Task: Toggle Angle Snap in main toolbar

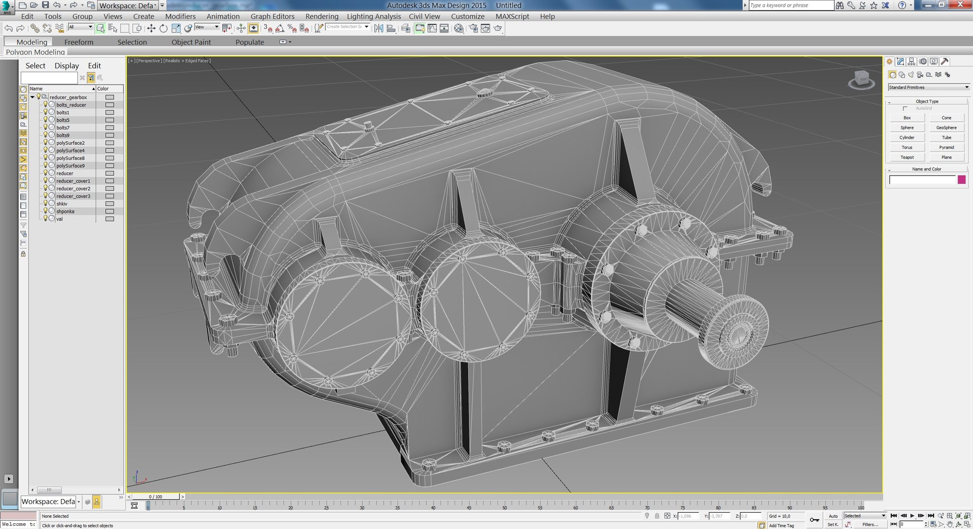Action: pyautogui.click(x=280, y=28)
